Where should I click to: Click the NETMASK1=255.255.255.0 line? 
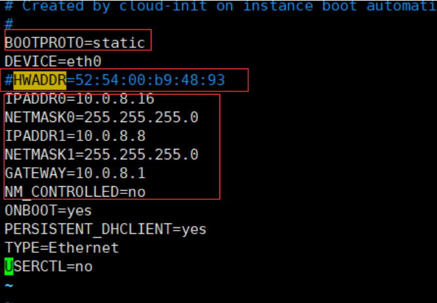[101, 155]
